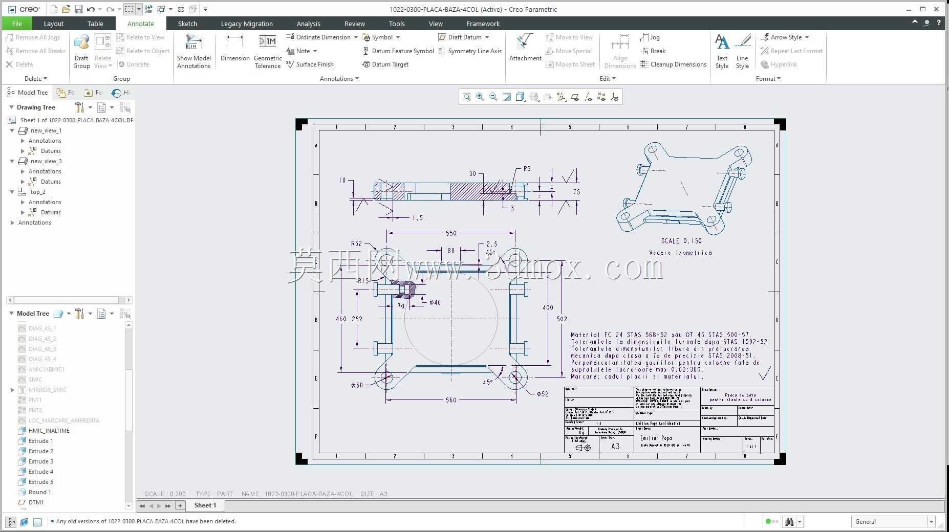This screenshot has height=532, width=949.
Task: Click the Regenerate icon in the quick access toolbar
Action: pos(148,9)
